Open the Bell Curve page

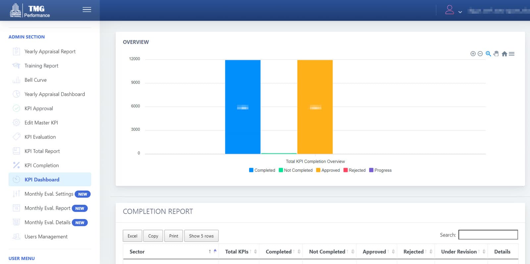pos(35,80)
